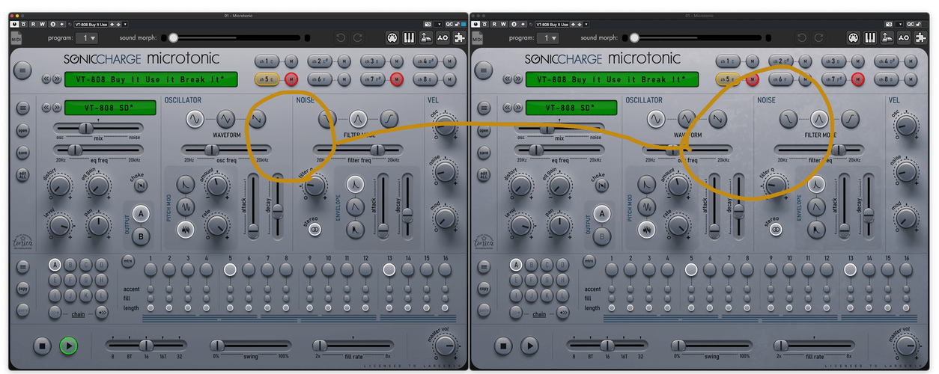Set pitch mod to sine mode, left window

click(x=185, y=206)
